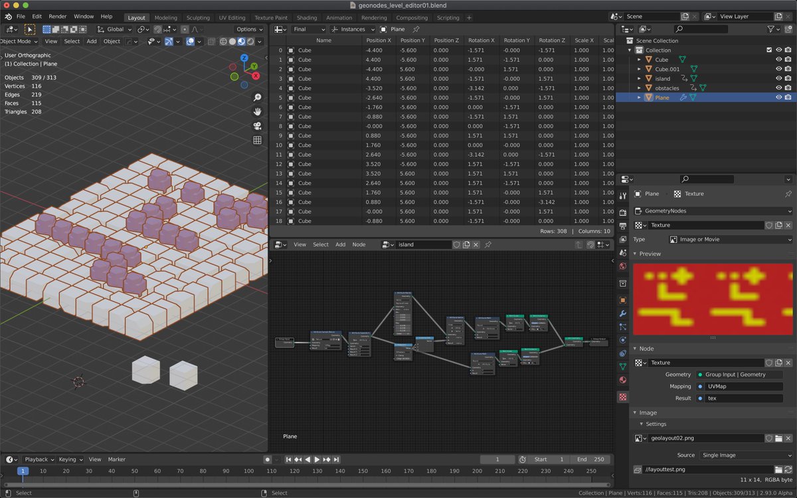
Task: Open the node editor Add menu
Action: tap(340, 244)
